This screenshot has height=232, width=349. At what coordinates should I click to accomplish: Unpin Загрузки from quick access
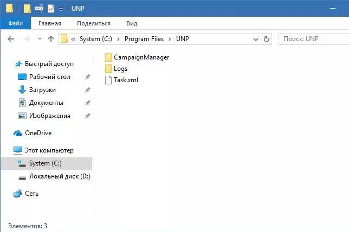coord(87,90)
